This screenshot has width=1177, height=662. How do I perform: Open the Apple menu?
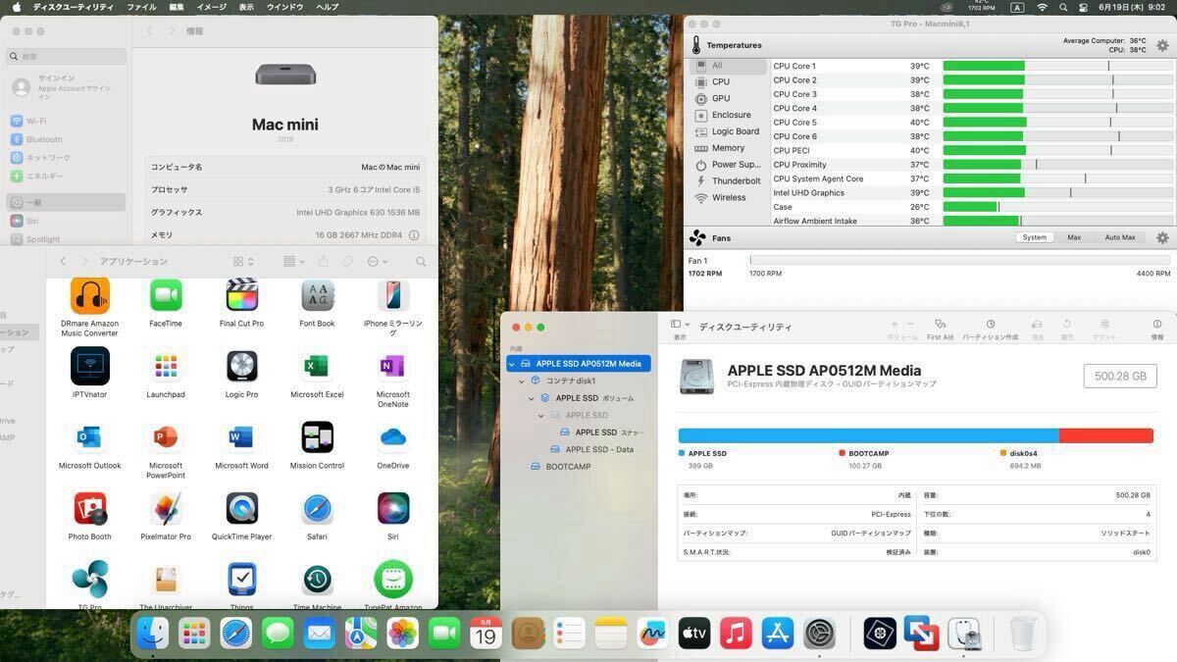17,7
